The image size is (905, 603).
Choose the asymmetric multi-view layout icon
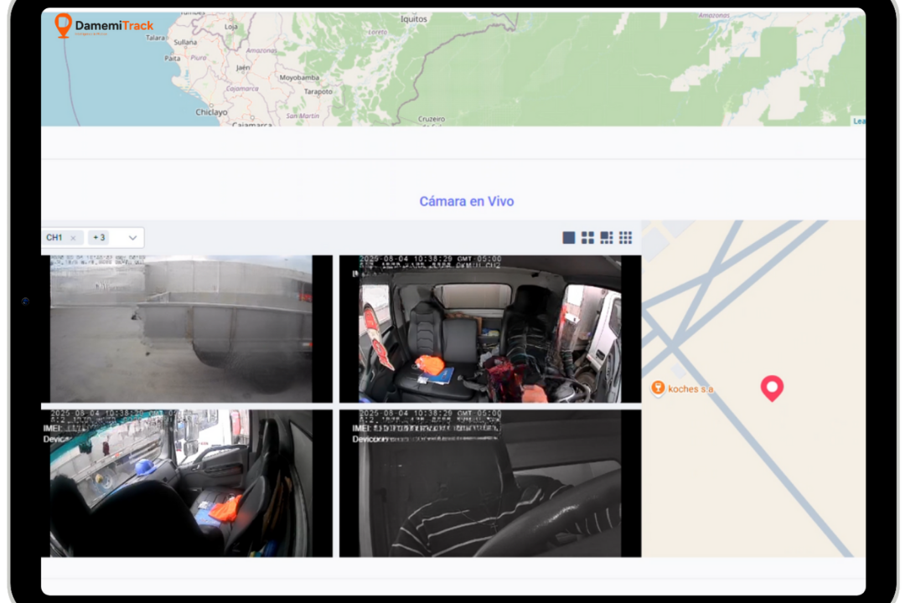[x=607, y=238]
